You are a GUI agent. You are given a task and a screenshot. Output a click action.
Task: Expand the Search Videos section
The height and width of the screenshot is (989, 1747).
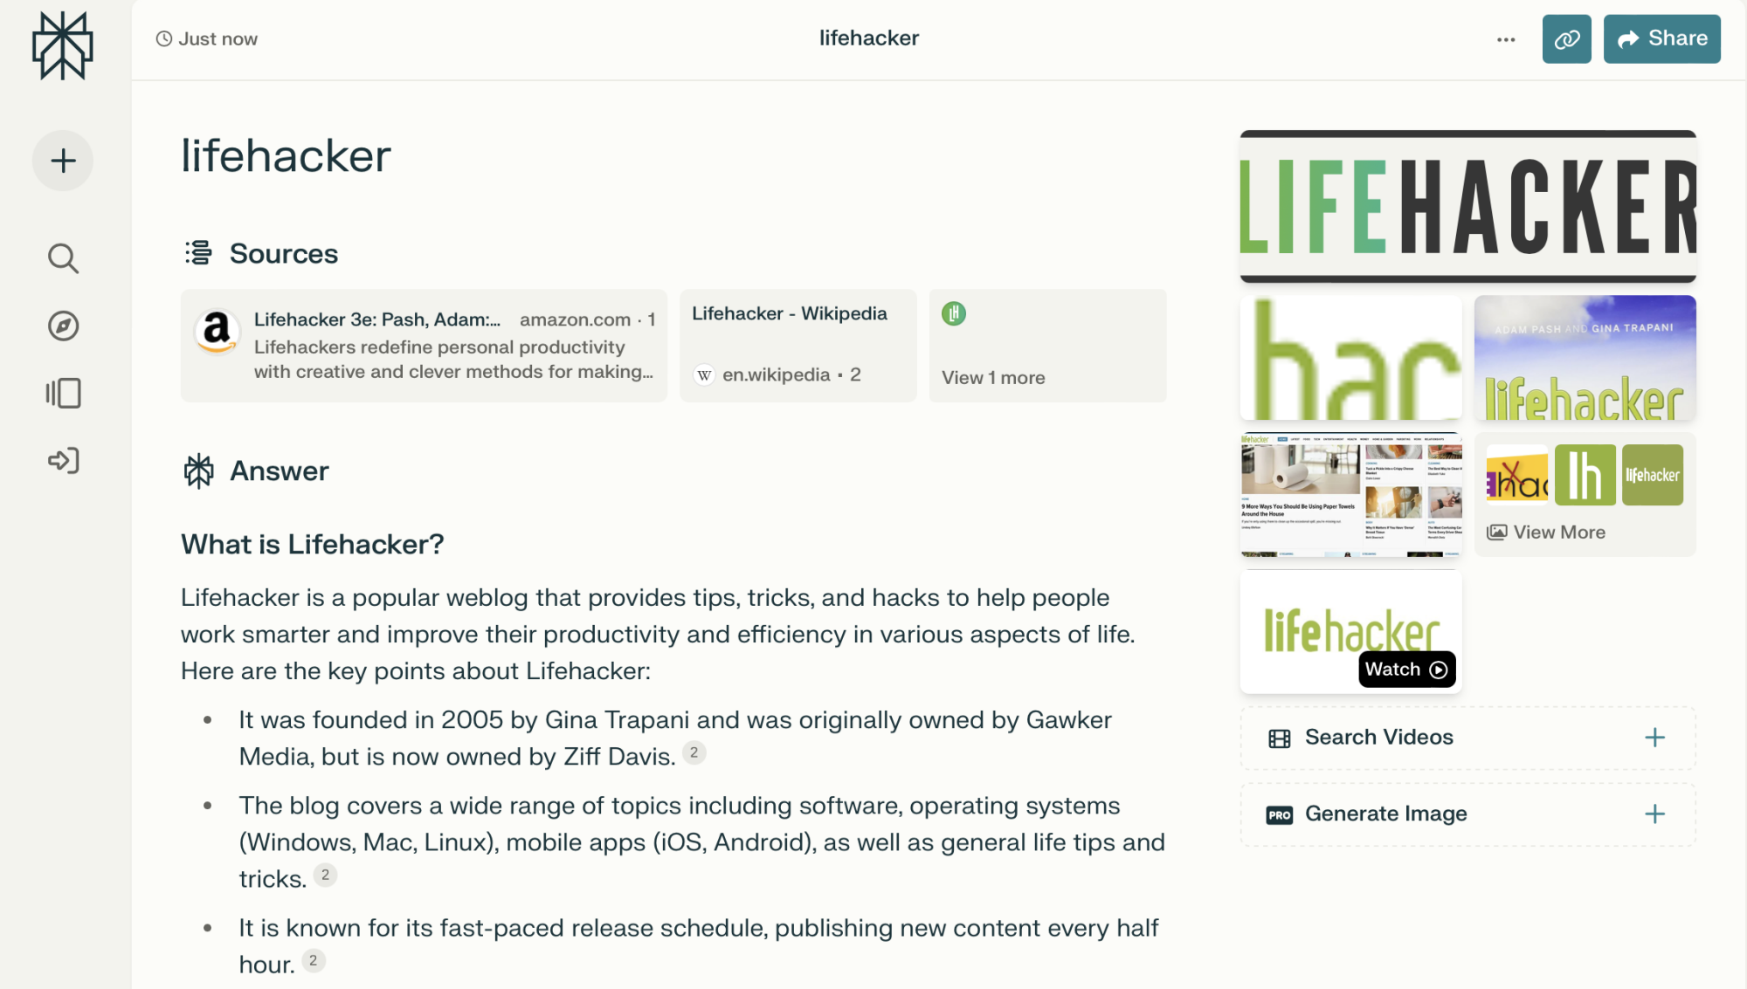(1656, 736)
